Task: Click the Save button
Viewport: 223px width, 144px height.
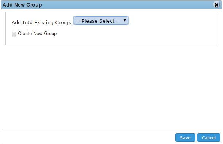Action: 185,137
